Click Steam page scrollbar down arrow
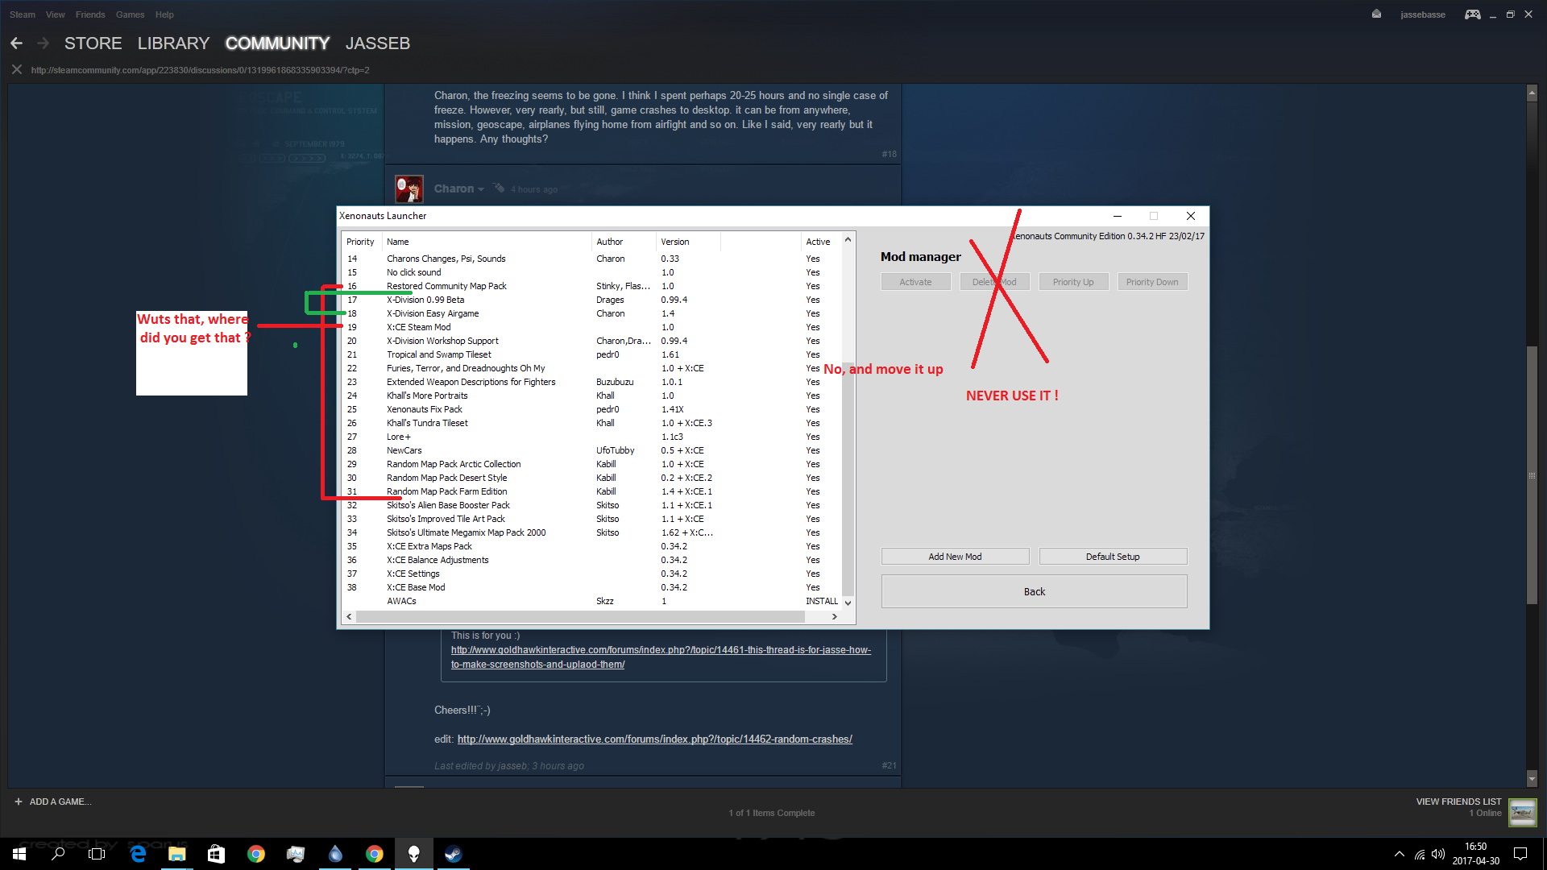The height and width of the screenshot is (870, 1547). (x=1532, y=779)
